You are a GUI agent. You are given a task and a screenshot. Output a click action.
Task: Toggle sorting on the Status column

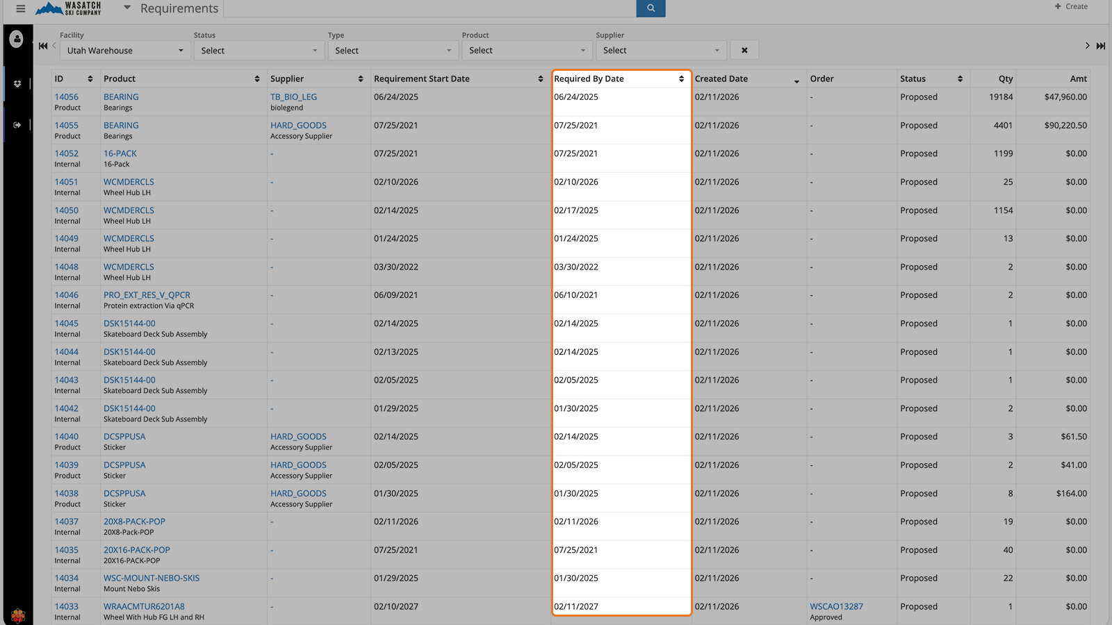pos(960,78)
